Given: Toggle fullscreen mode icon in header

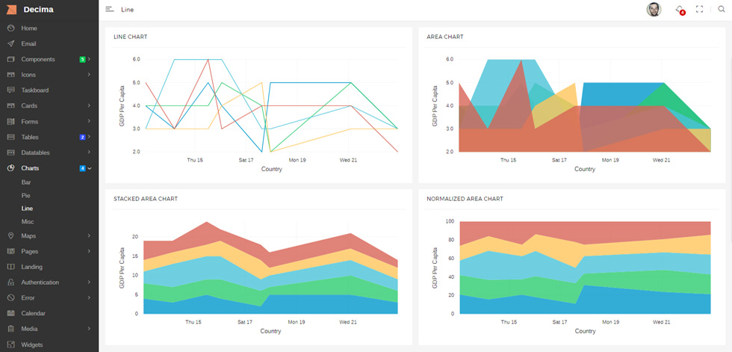Looking at the screenshot, I should pos(699,9).
